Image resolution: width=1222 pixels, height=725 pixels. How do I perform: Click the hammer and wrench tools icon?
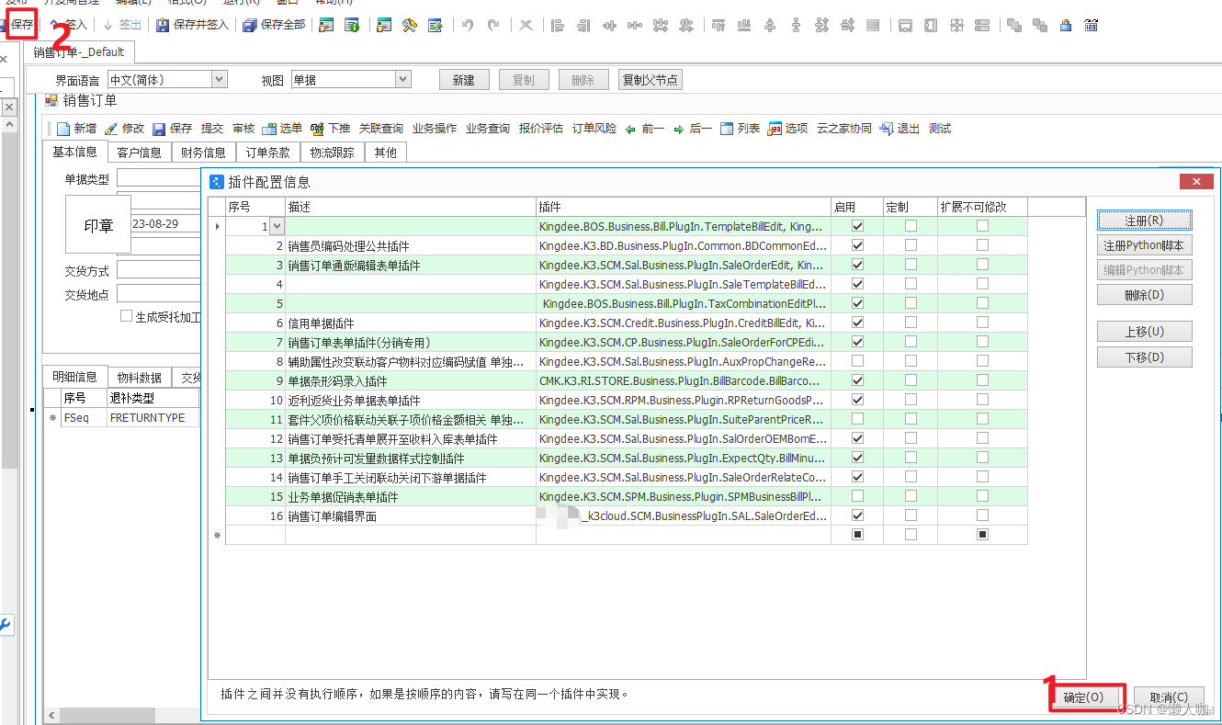click(410, 25)
